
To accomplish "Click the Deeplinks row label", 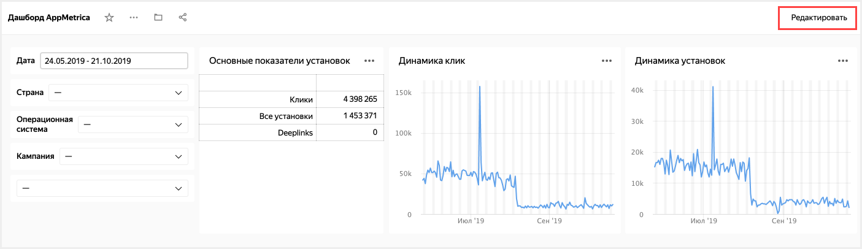I will pos(297,132).
